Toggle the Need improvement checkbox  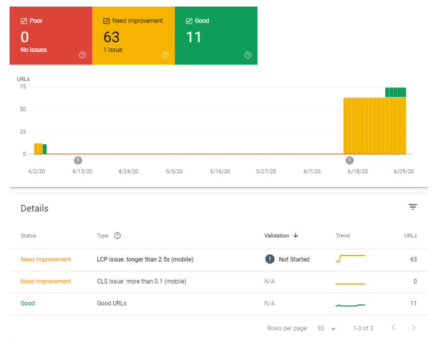click(106, 21)
